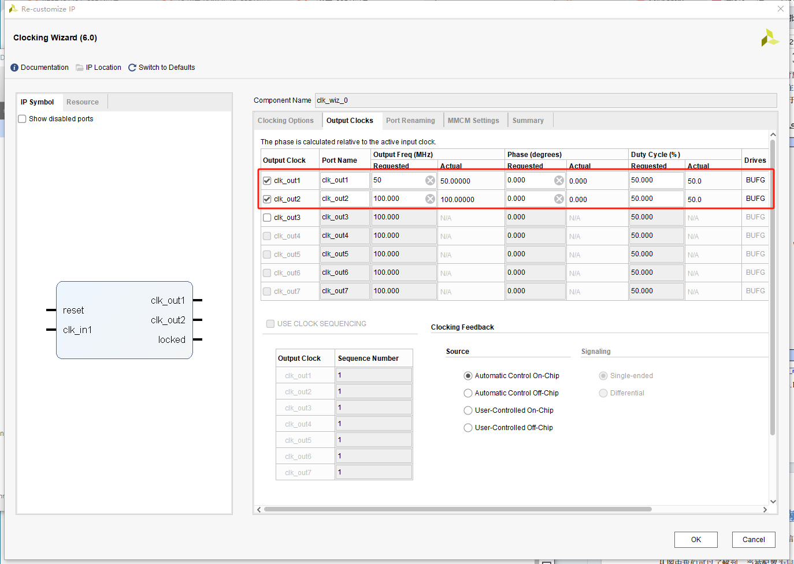This screenshot has height=564, width=794.
Task: Click the clk_in1 port on IP symbol
Action: 77,330
